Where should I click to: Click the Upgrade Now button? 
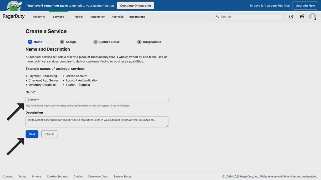305,5
